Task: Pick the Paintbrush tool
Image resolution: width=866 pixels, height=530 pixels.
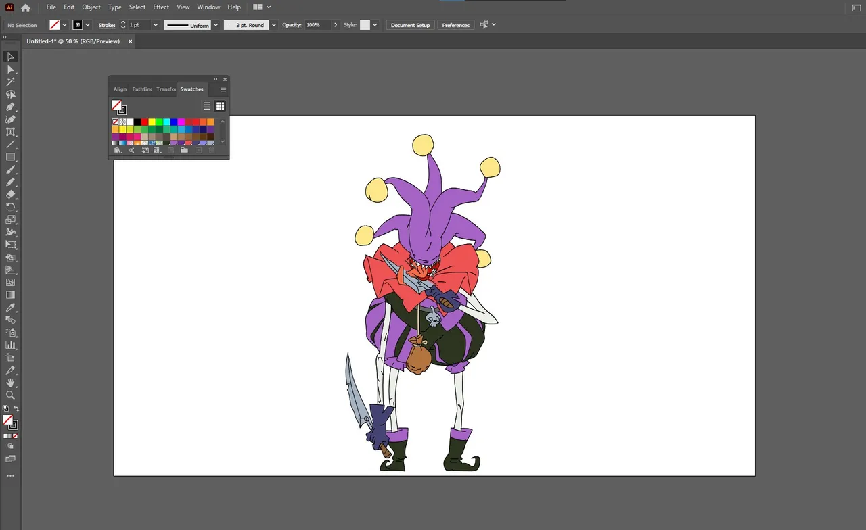Action: click(x=10, y=170)
